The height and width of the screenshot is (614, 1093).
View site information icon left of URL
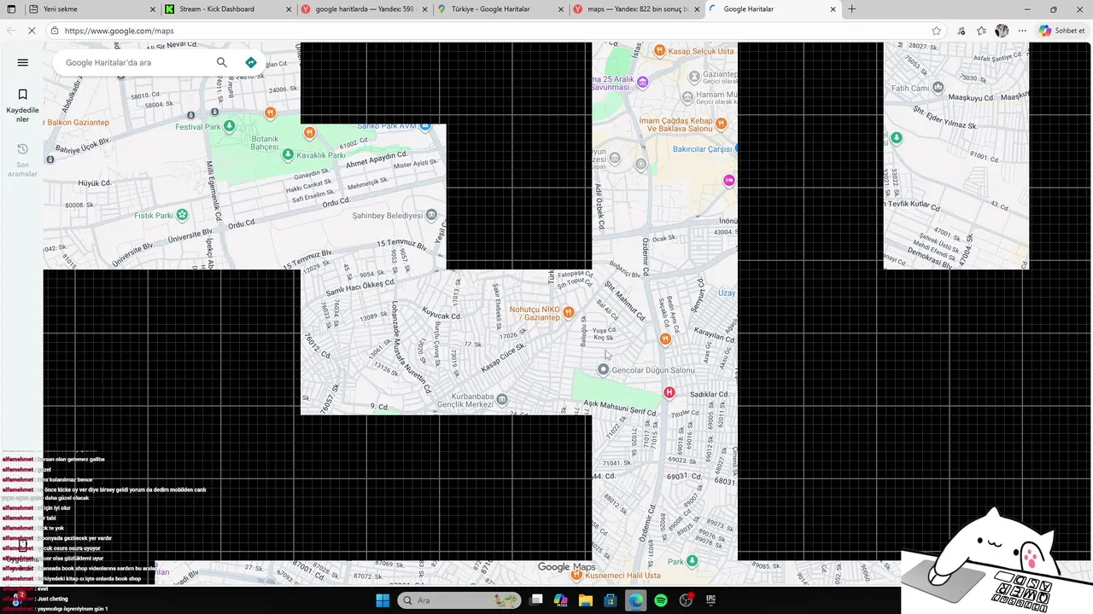pyautogui.click(x=55, y=31)
